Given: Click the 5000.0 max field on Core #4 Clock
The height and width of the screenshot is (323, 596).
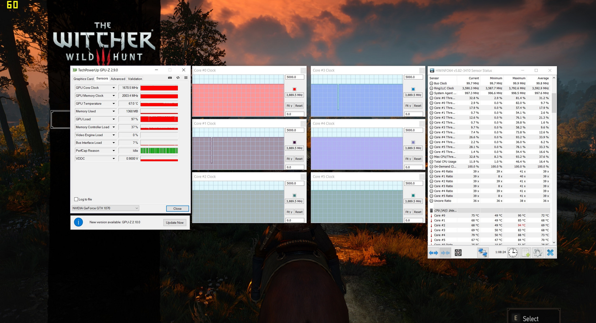Looking at the screenshot, I should coord(413,130).
